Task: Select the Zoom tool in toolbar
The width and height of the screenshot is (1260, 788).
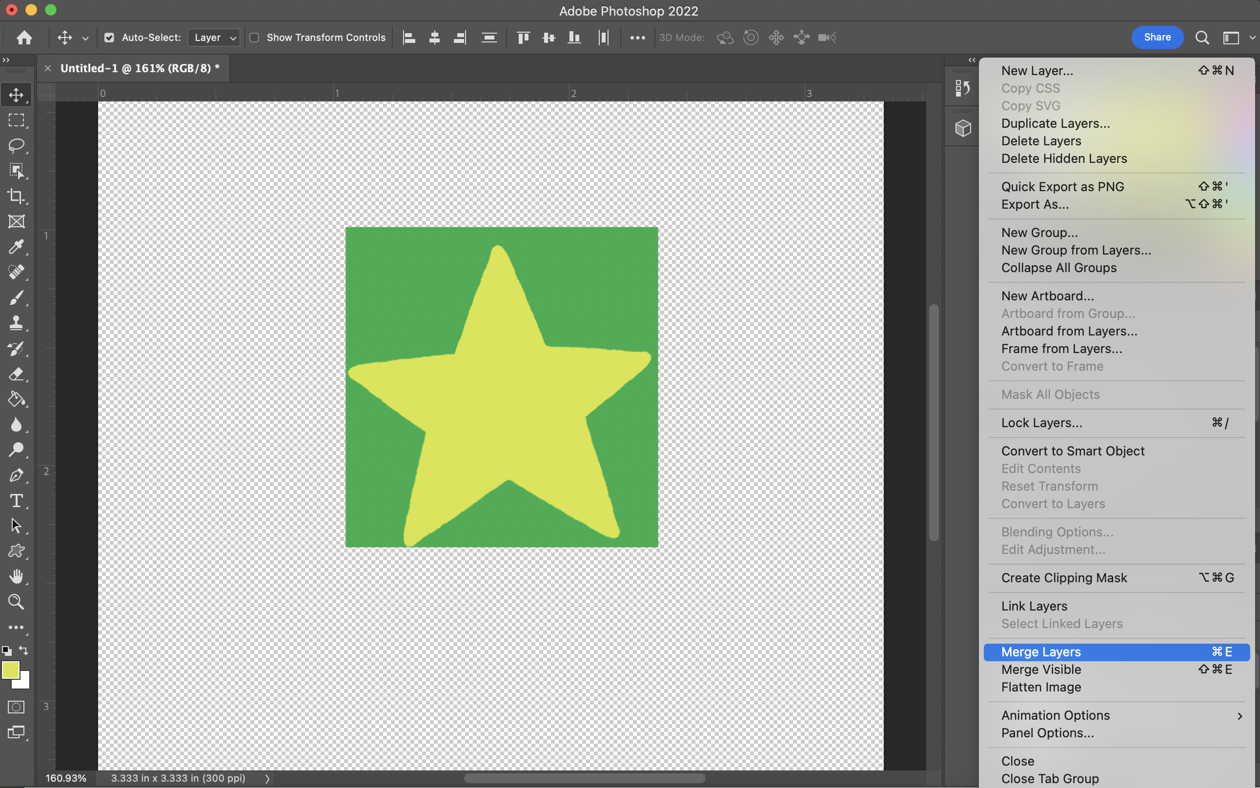Action: pyautogui.click(x=16, y=602)
